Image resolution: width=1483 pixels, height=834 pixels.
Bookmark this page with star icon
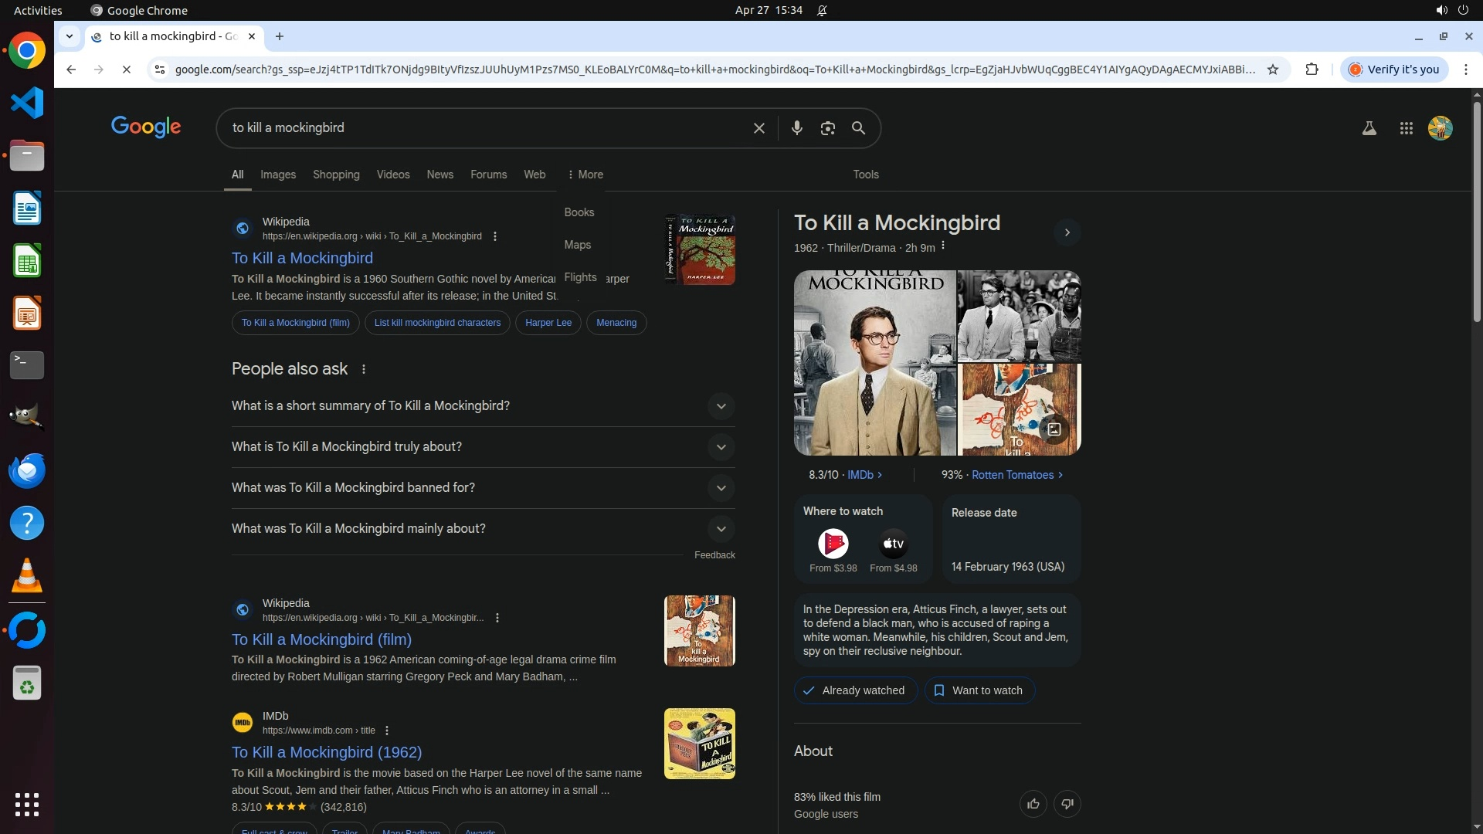click(1273, 69)
